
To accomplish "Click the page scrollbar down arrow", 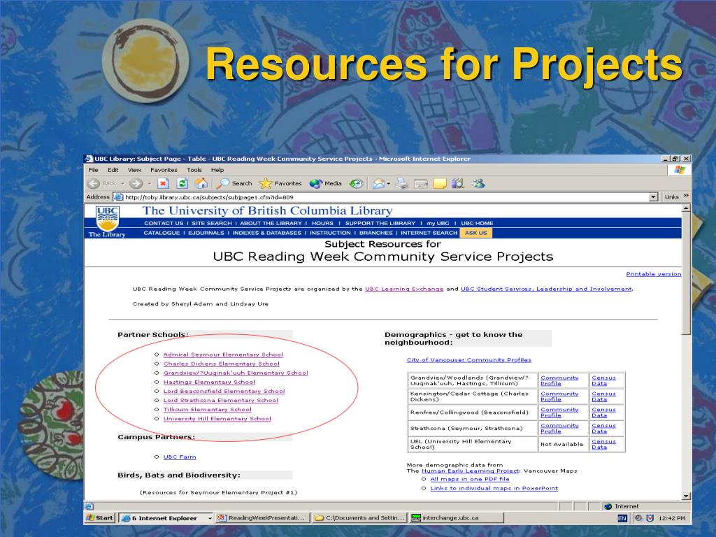I will coord(686,496).
